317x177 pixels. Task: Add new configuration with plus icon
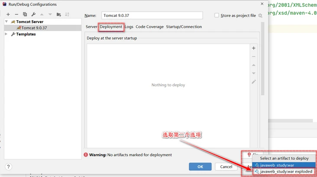(8, 14)
